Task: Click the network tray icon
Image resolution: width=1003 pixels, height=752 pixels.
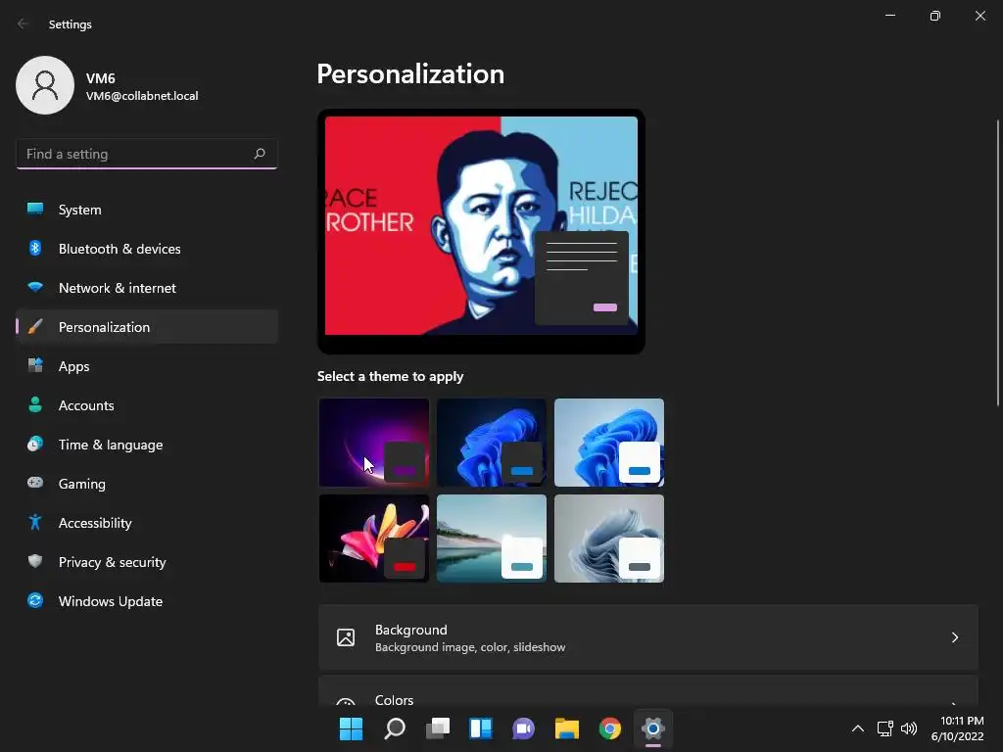Action: (884, 728)
